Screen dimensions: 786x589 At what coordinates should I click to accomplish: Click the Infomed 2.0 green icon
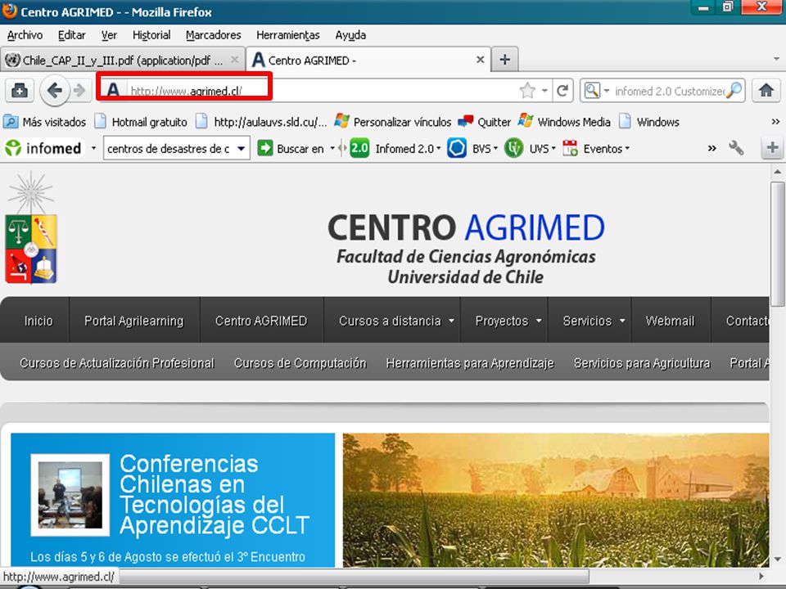pos(359,148)
